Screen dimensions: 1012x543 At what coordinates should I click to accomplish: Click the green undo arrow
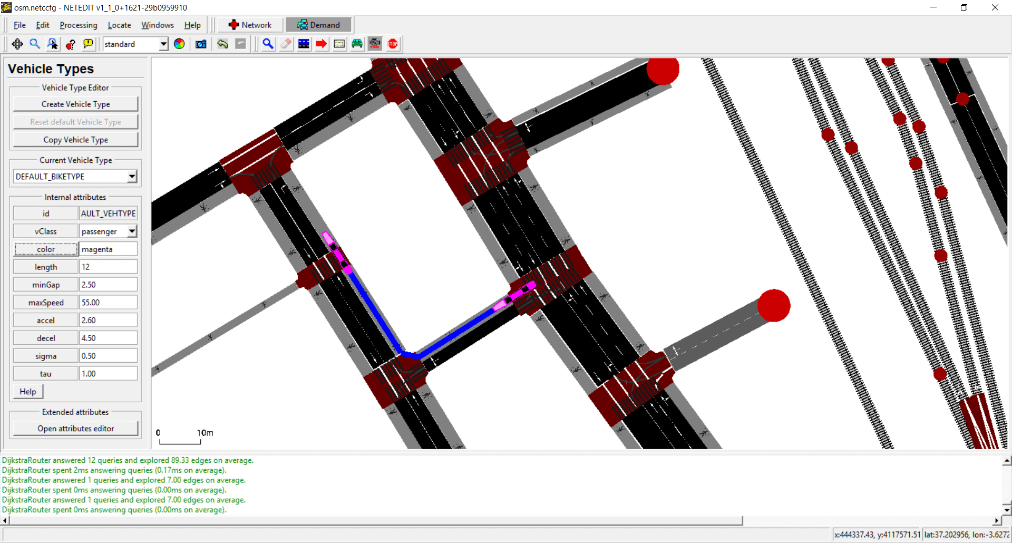(222, 44)
